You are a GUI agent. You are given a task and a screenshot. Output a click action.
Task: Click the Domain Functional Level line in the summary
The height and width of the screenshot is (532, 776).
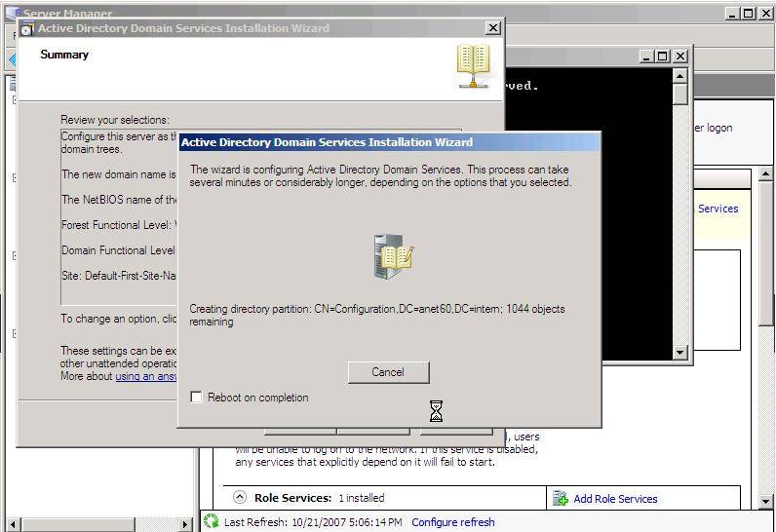(x=119, y=250)
